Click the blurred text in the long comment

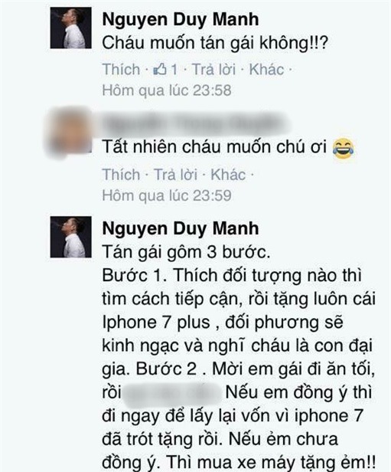[x=173, y=395]
